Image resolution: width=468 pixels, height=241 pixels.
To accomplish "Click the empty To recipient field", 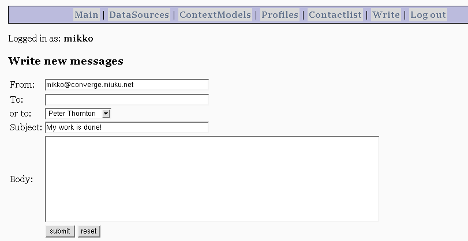I will (x=127, y=100).
